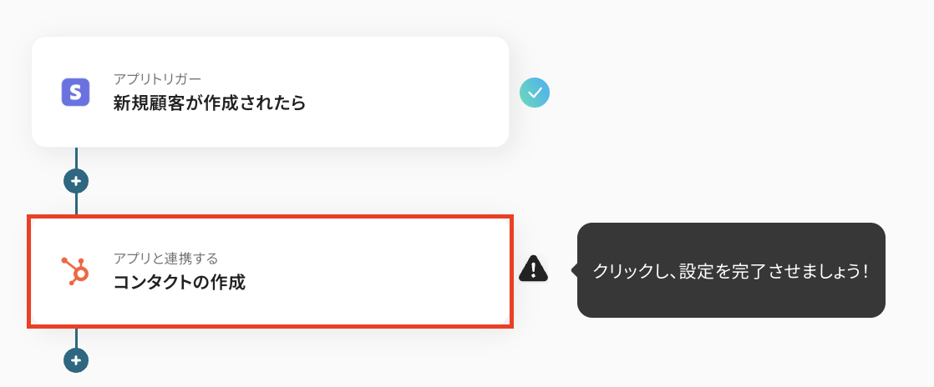Open the 新規顧客が作成されたら trigger title

(x=210, y=103)
